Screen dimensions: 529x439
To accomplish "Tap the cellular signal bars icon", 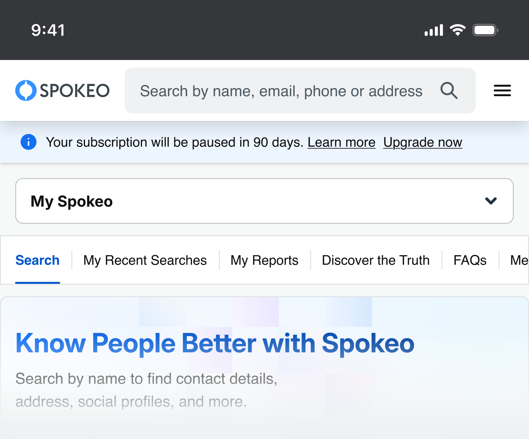I will tap(434, 30).
